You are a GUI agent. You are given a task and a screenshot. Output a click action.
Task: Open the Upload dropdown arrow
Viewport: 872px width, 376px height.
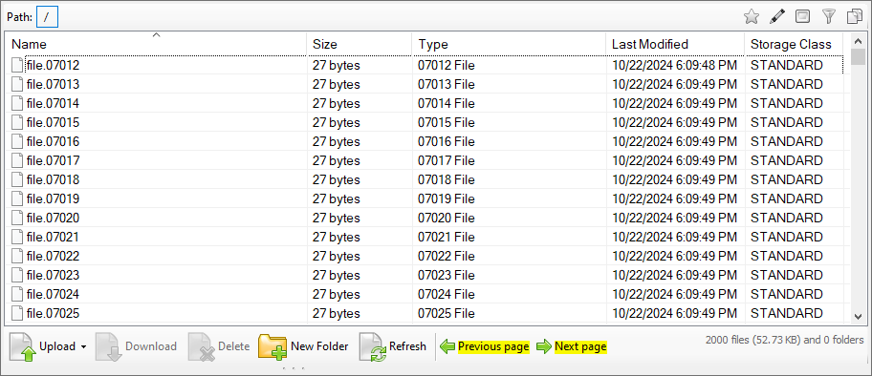tap(83, 347)
